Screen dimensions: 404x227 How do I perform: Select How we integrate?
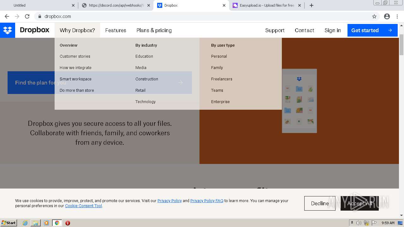76,67
